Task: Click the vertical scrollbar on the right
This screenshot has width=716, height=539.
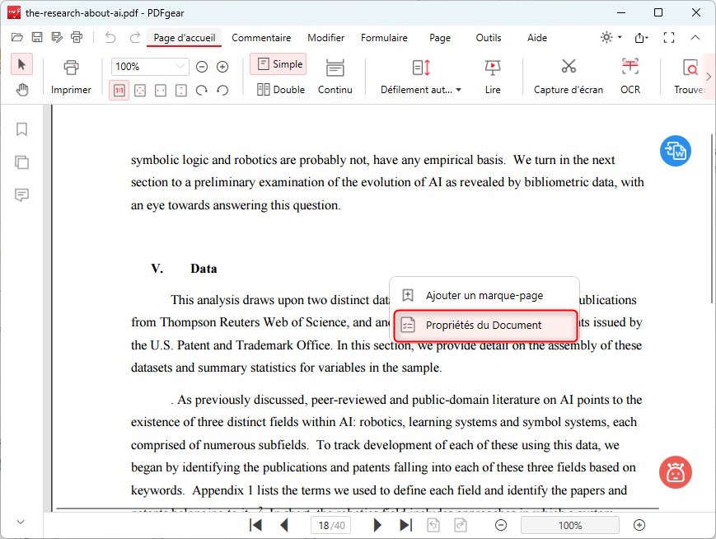Action: click(x=711, y=218)
